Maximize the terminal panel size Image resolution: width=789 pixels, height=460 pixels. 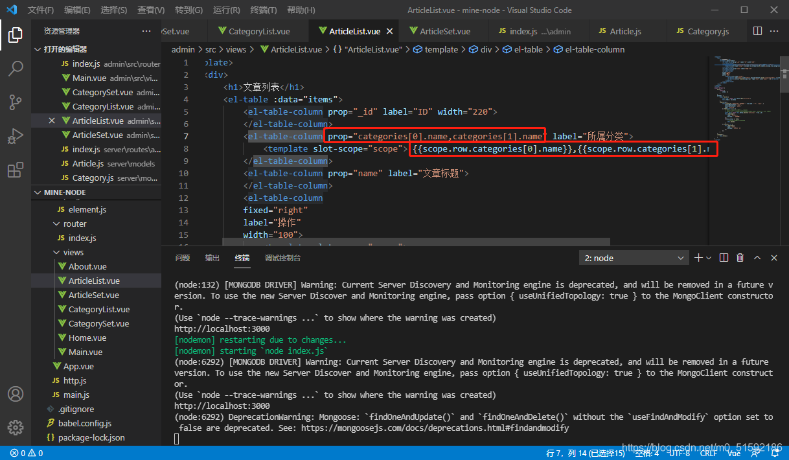pyautogui.click(x=757, y=258)
